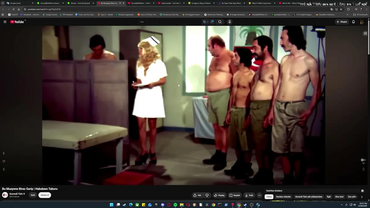Reload the page with the browser refresh icon
The image size is (370, 208).
[x=13, y=9]
